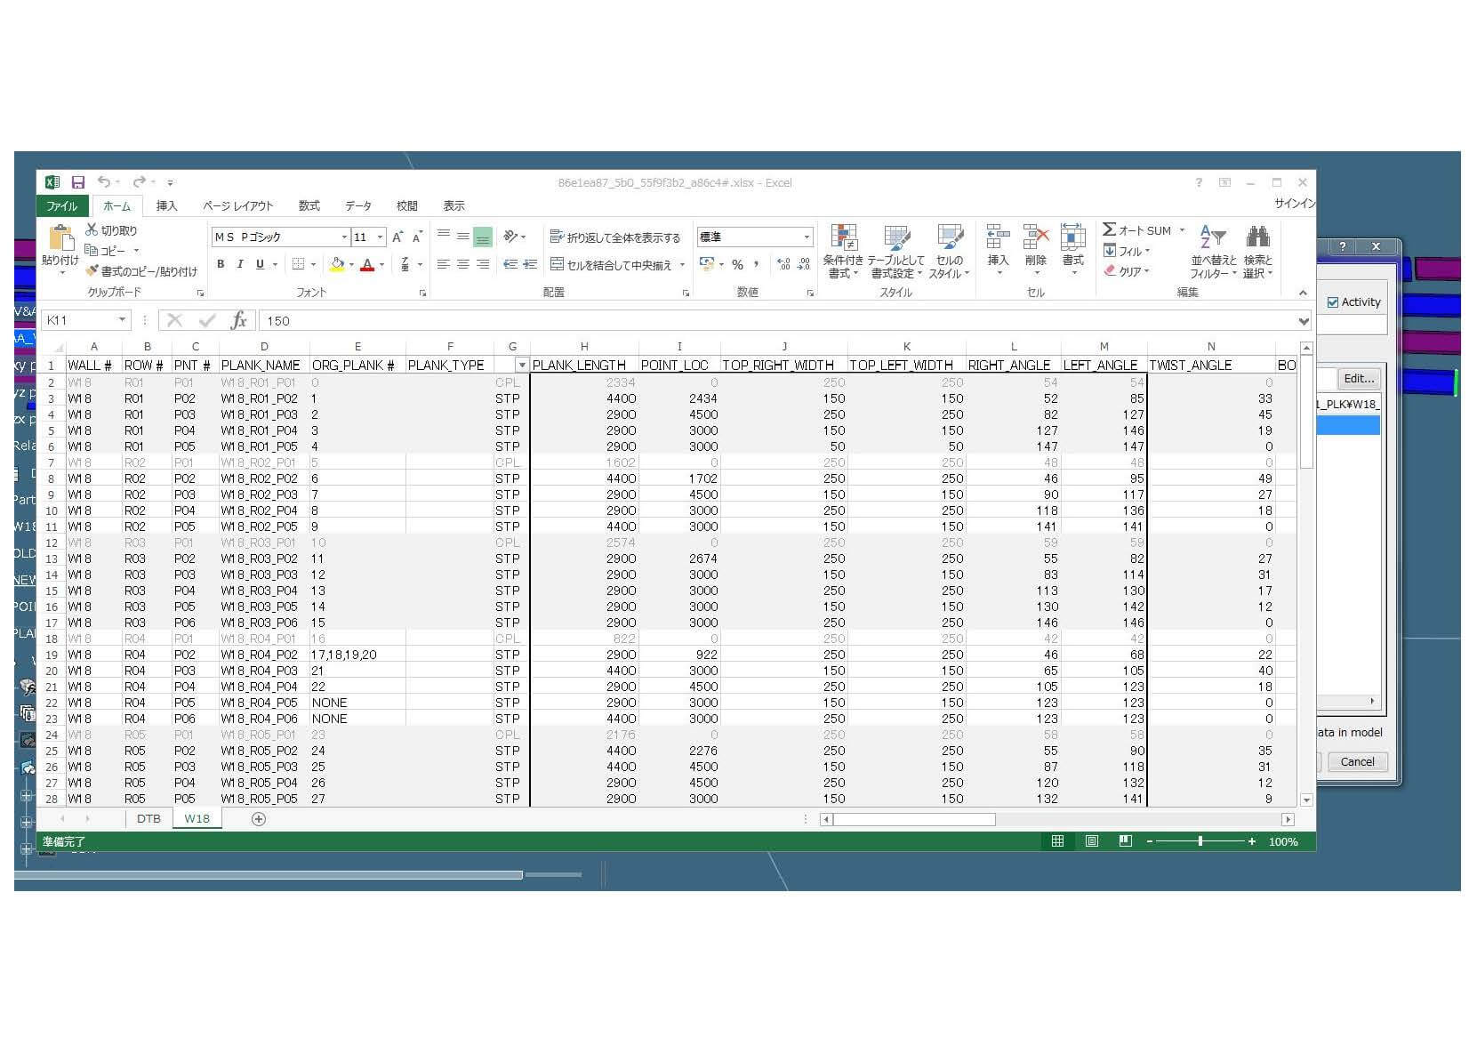Viewport: 1477px width, 1045px height.
Task: Click the Find & Select binoculars icon
Action: (1257, 237)
